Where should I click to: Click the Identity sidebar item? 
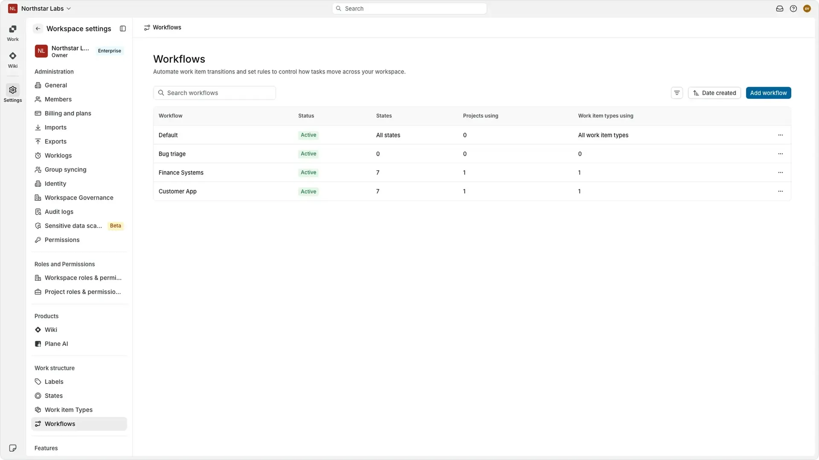79,184
